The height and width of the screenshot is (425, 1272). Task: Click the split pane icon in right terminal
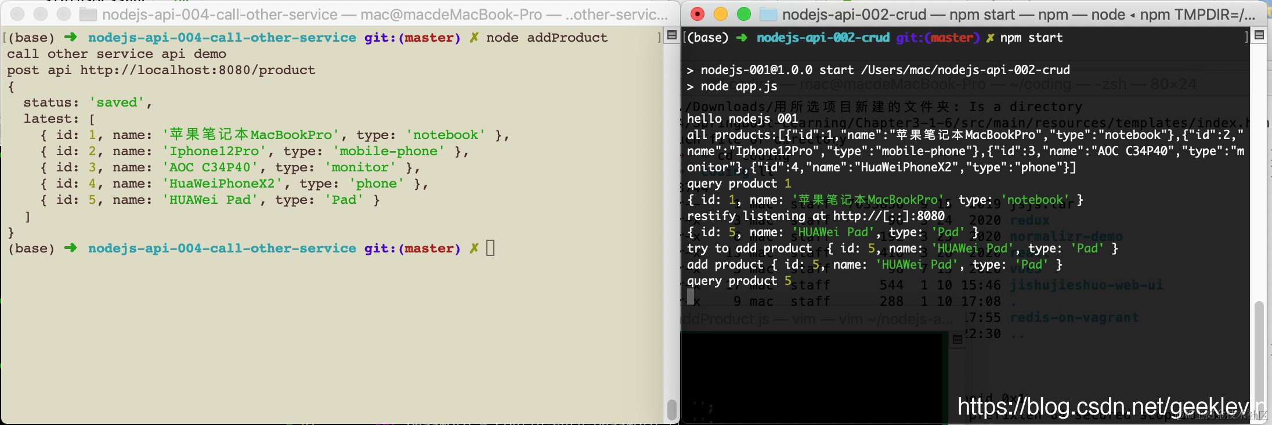point(1259,35)
